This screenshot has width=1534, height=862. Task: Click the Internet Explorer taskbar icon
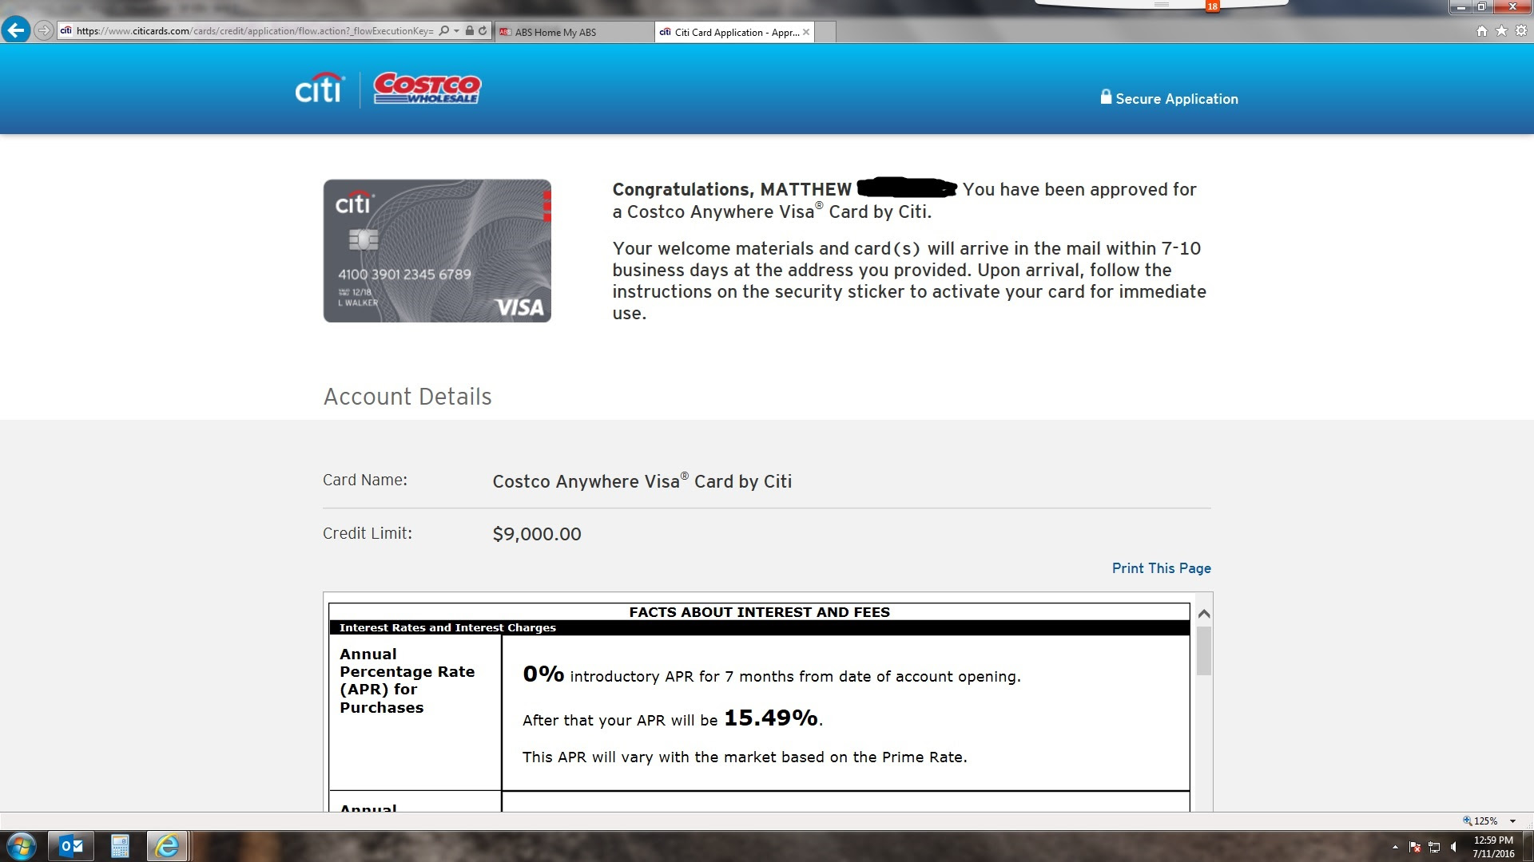[x=167, y=846]
